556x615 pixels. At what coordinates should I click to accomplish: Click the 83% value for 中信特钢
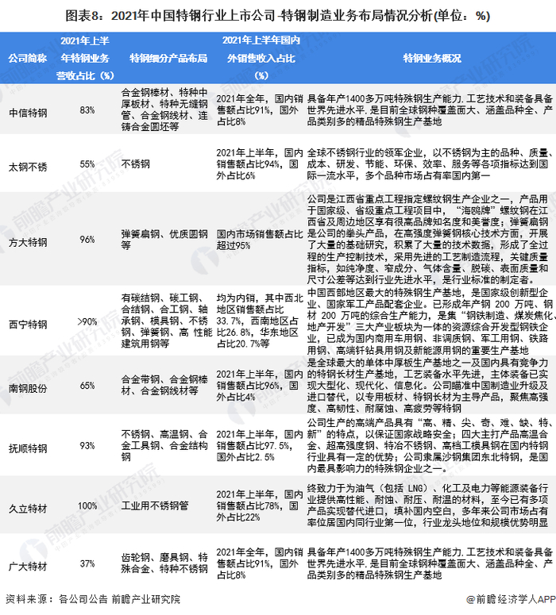pyautogui.click(x=87, y=110)
